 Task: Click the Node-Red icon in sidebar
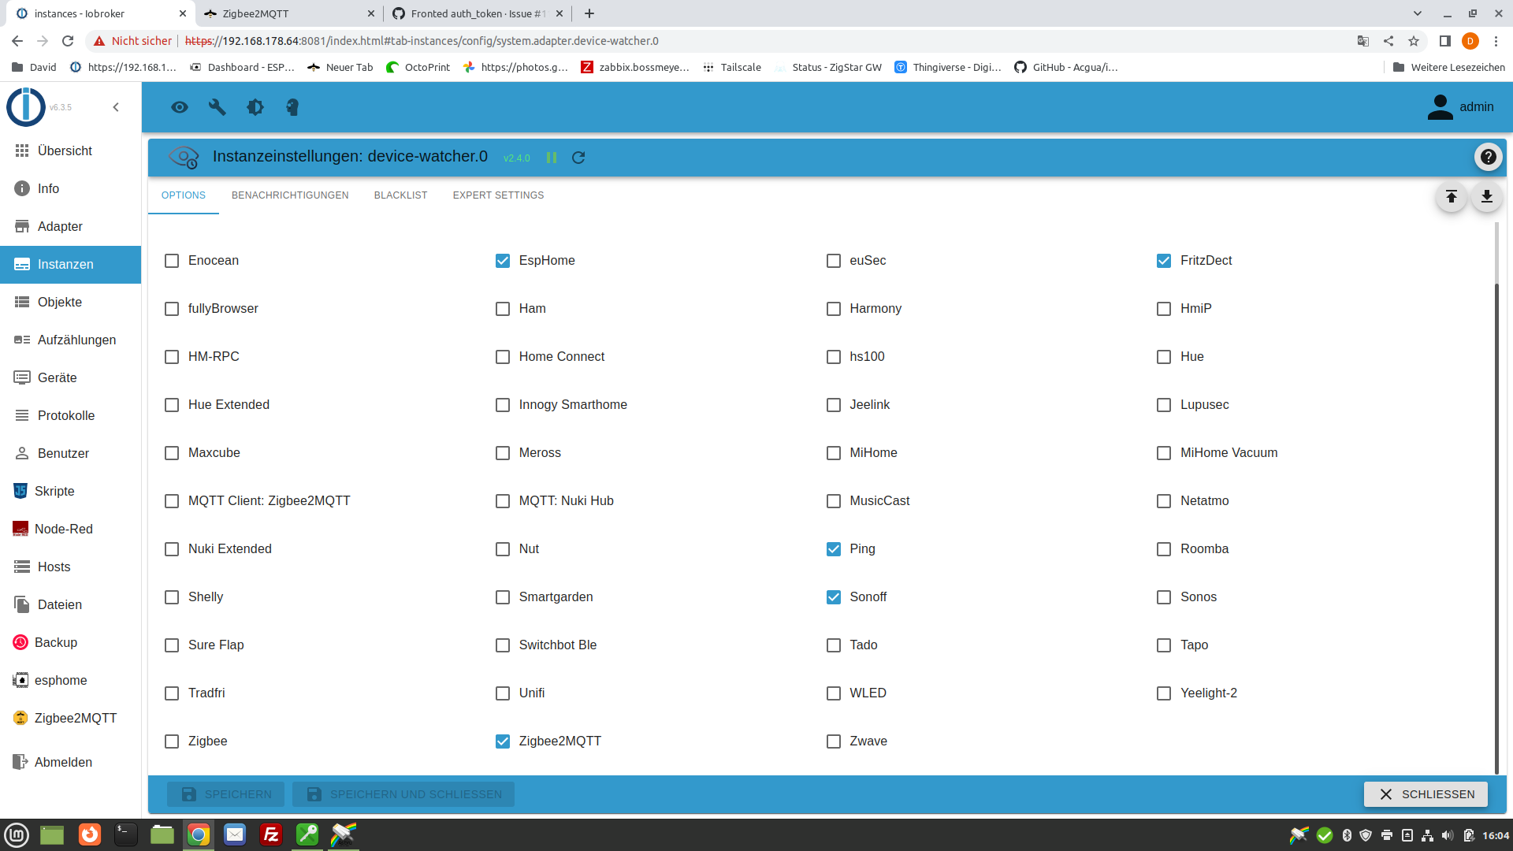point(20,529)
